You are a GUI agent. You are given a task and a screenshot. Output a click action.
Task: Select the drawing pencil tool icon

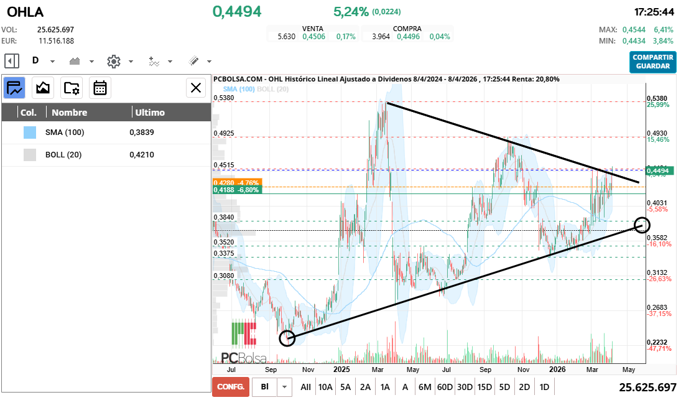pos(193,61)
